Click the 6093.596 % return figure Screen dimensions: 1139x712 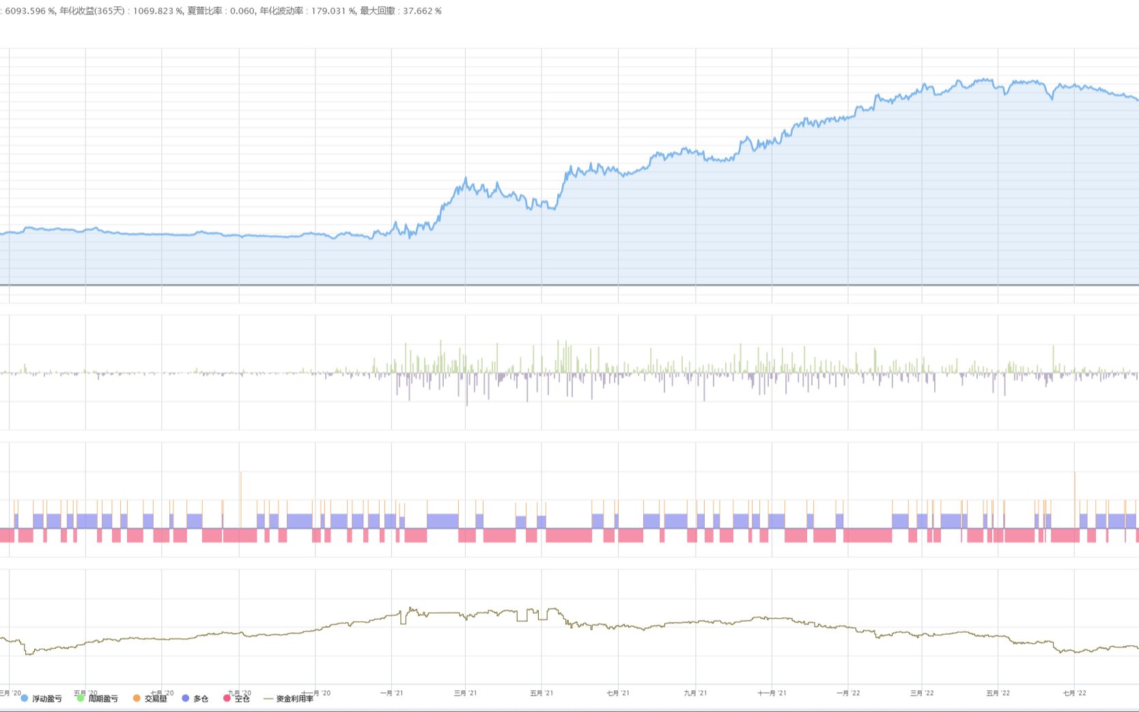(x=29, y=11)
